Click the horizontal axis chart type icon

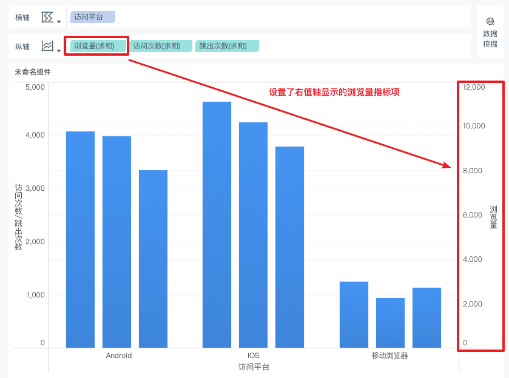(x=47, y=17)
